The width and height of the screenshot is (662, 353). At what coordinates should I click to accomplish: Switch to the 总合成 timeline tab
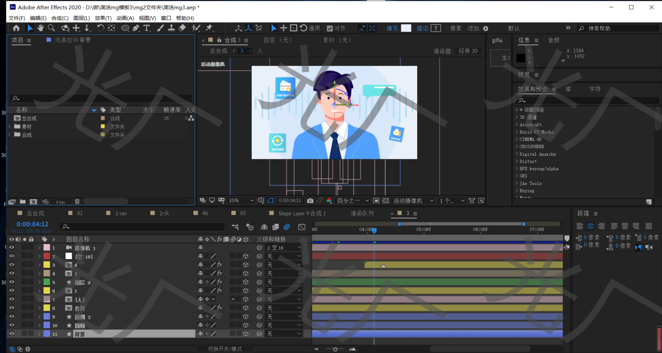coord(35,214)
